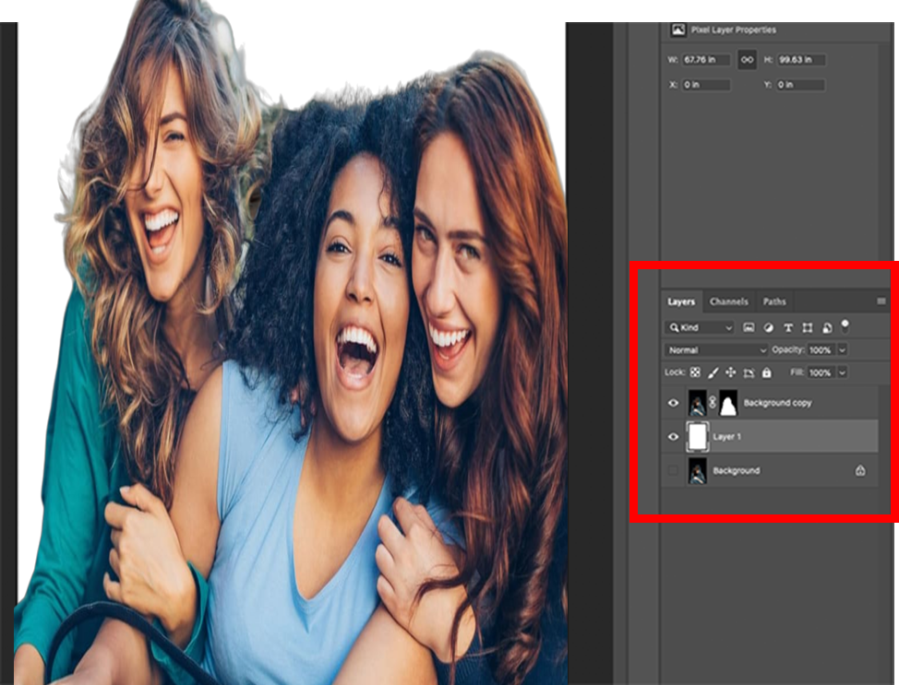
Task: Show the hidden Background layer
Action: [673, 470]
